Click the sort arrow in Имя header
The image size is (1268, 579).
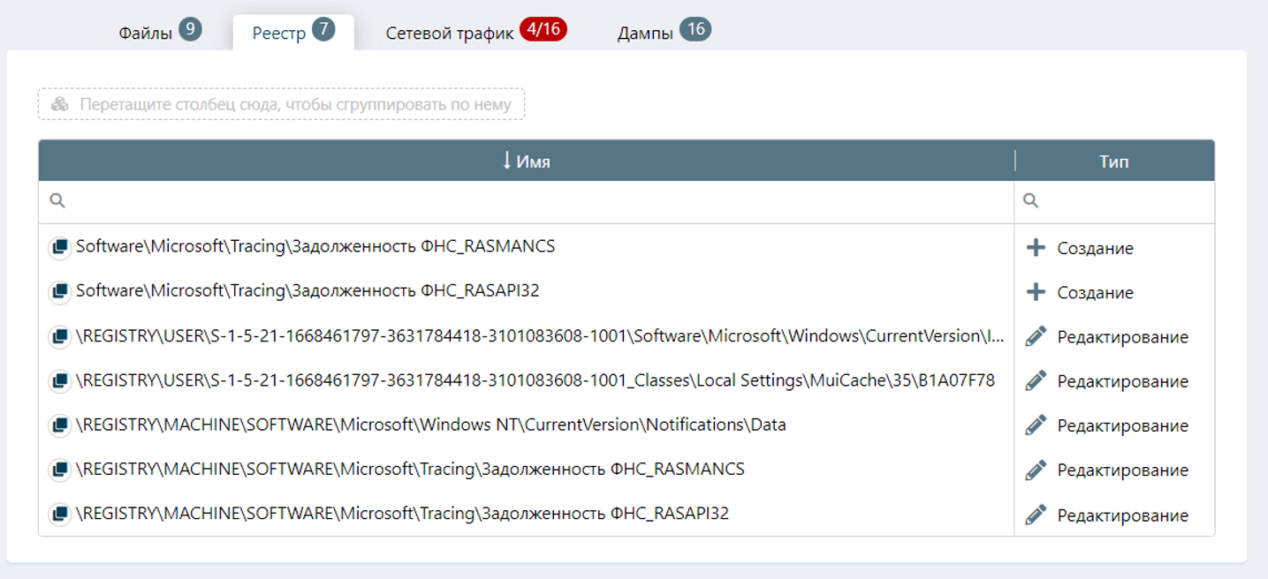pos(506,161)
